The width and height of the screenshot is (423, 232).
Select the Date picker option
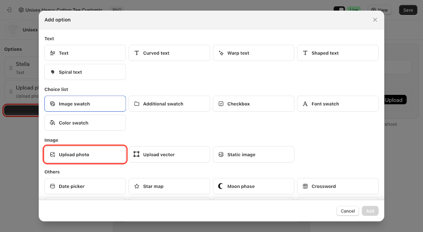click(x=85, y=186)
